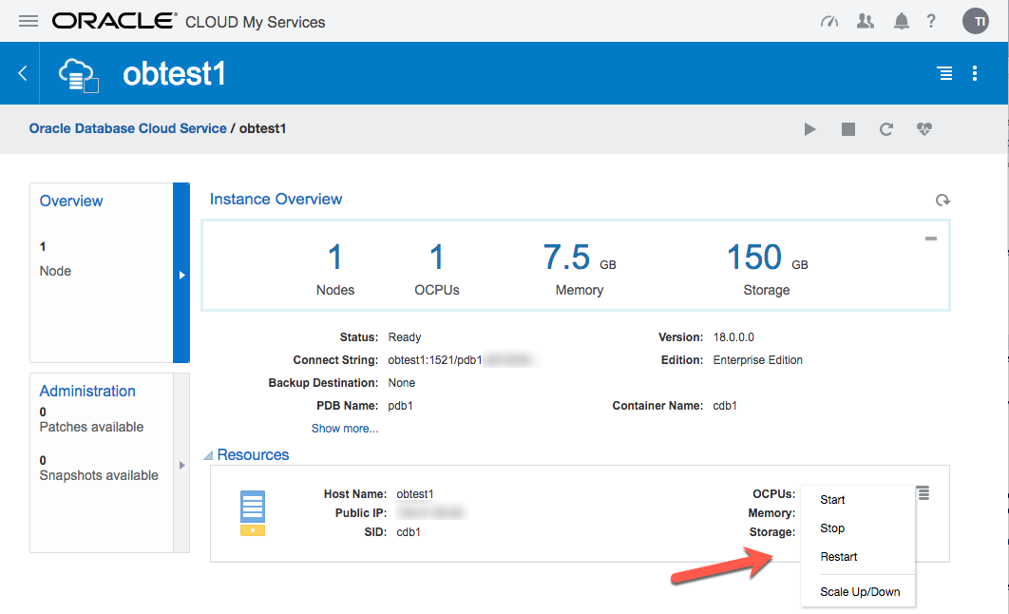This screenshot has height=614, width=1009.
Task: Expand the Administration tile arrow
Action: 182,465
